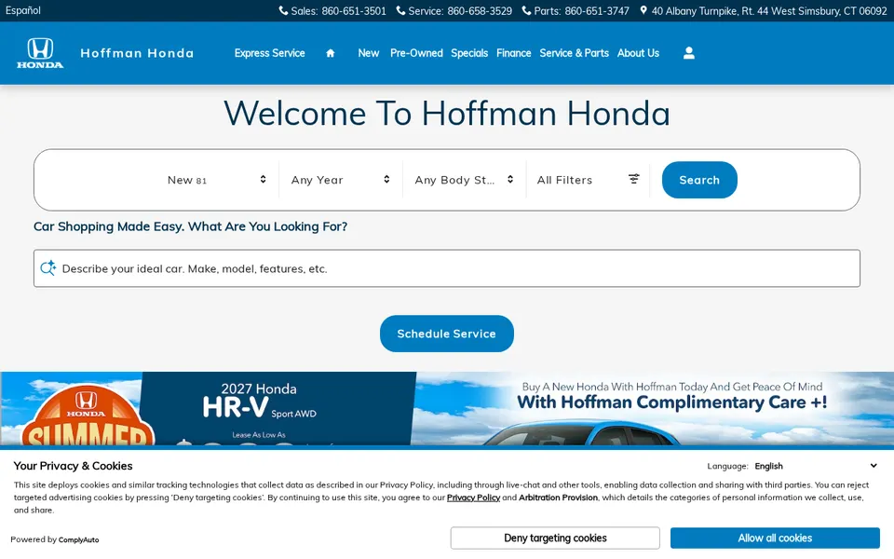Open the New 81 condition dropdown
The width and height of the screenshot is (894, 559).
point(217,180)
